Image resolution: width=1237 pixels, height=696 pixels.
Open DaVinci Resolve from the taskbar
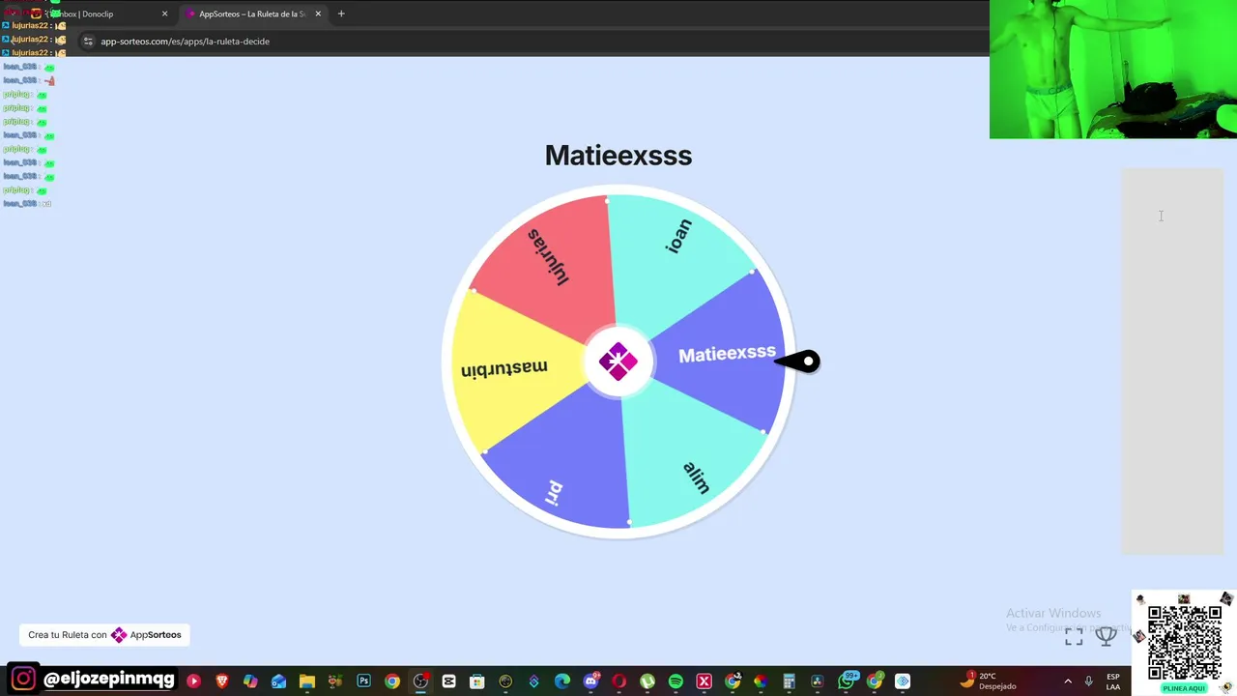(817, 681)
